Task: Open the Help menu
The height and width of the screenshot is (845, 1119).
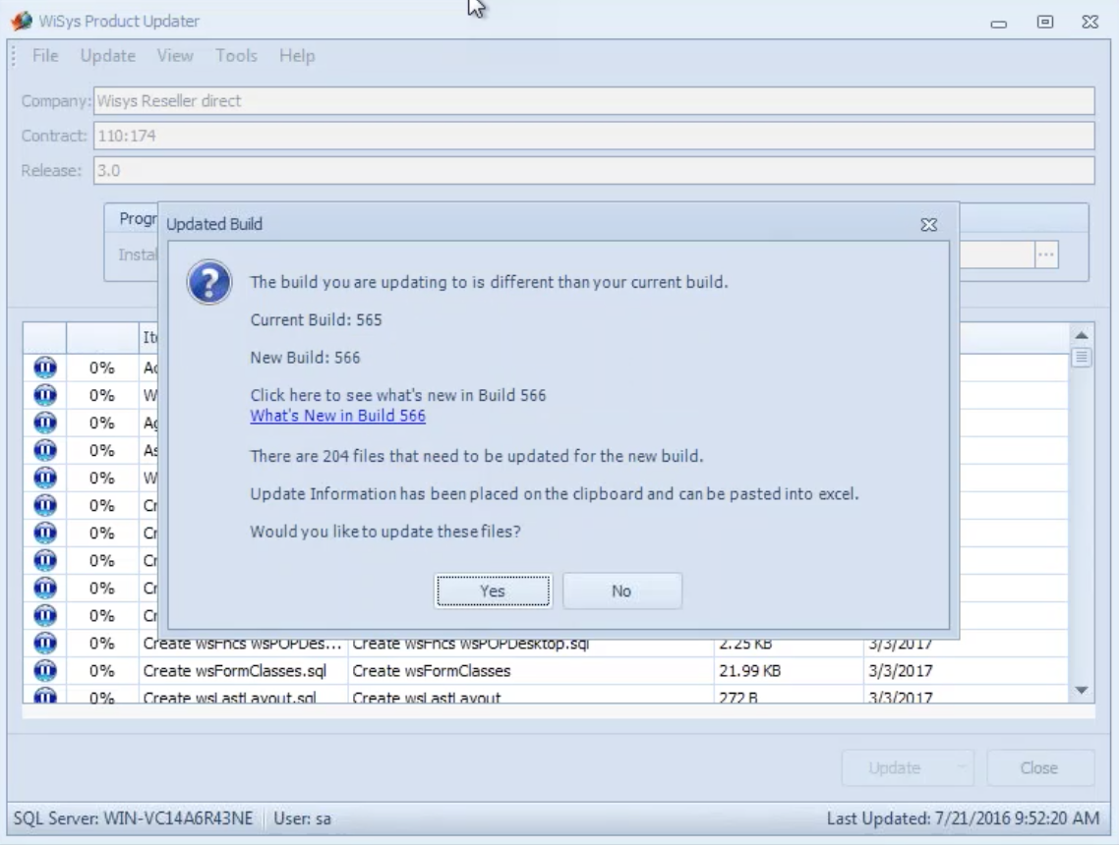Action: pyautogui.click(x=297, y=56)
